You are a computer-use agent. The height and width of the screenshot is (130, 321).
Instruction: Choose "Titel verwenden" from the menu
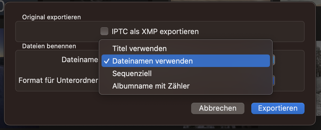[x=139, y=49]
